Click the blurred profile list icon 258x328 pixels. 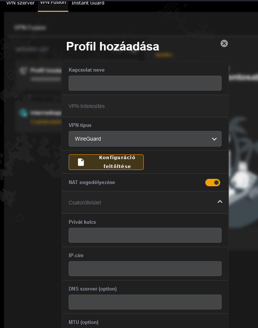[x=23, y=70]
